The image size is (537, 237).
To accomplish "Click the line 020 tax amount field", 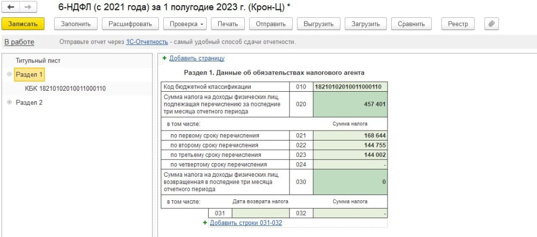I will [350, 104].
